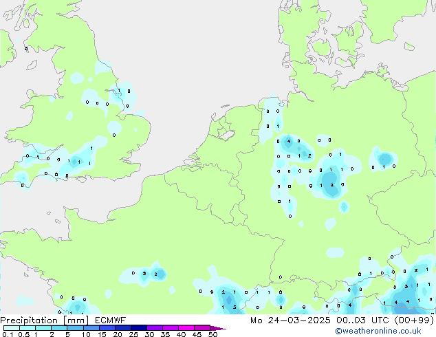Open the weatheronline.co.uk copyright link

click(x=378, y=331)
